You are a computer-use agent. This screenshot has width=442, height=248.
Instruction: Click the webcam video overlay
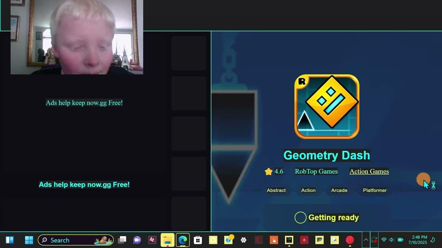(x=77, y=37)
